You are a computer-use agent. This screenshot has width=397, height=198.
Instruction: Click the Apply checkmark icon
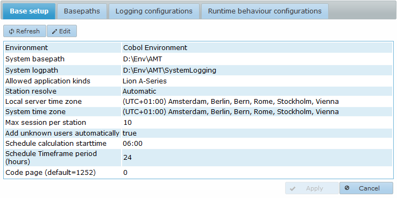[293, 188]
